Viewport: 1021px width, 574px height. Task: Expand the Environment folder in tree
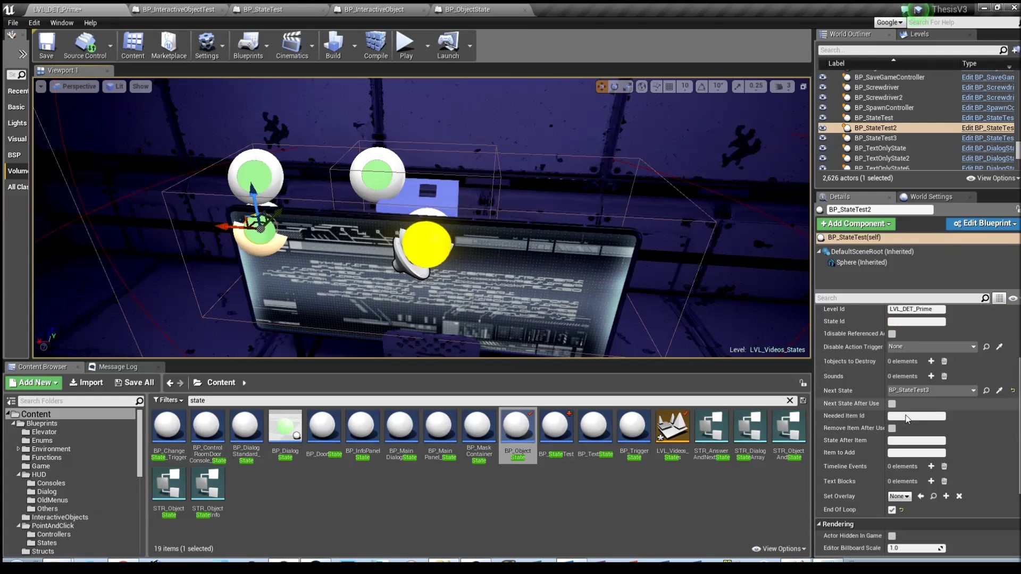coord(18,449)
